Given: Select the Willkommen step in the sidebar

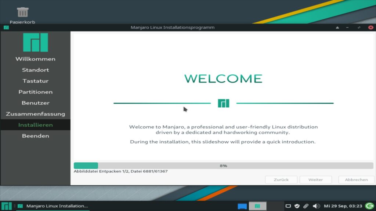Looking at the screenshot, I should click(x=36, y=59).
